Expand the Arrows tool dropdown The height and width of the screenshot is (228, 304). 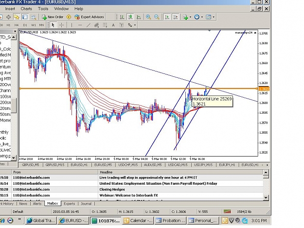[135, 25]
